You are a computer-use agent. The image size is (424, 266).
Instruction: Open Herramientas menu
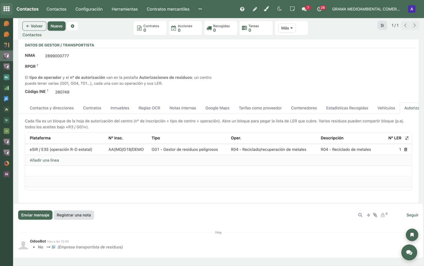coord(125,9)
